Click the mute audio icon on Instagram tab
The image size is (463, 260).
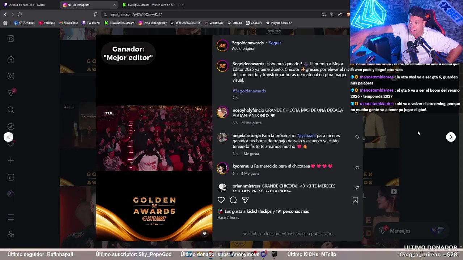69,5
